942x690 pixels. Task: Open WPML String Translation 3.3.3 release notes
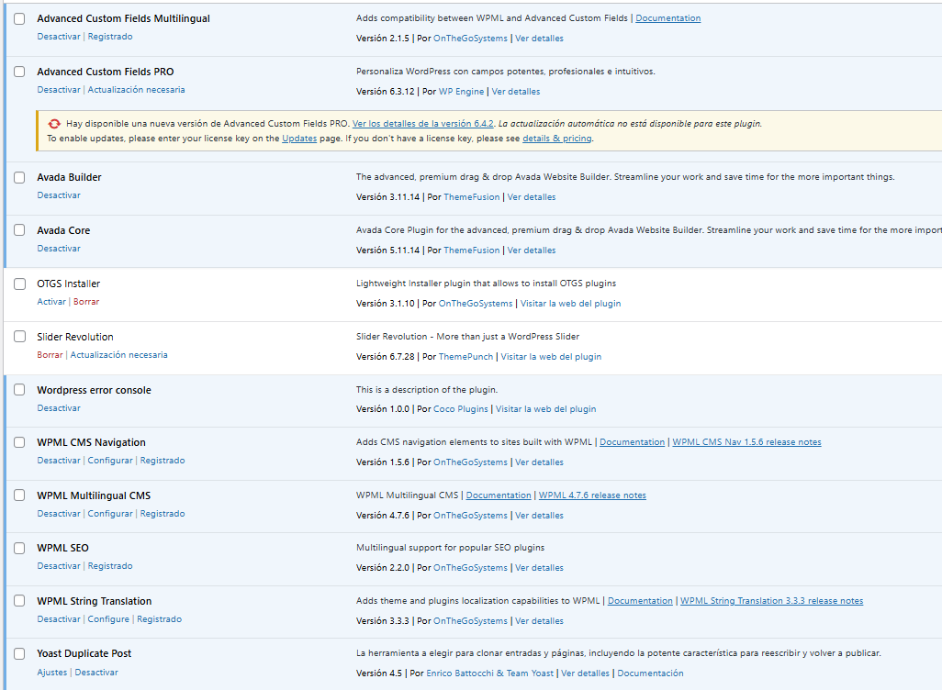[x=772, y=601]
